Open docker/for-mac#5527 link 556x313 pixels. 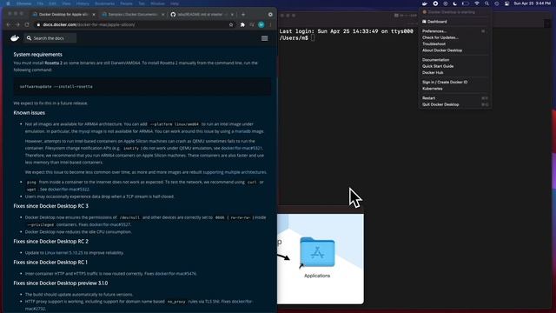(110, 224)
